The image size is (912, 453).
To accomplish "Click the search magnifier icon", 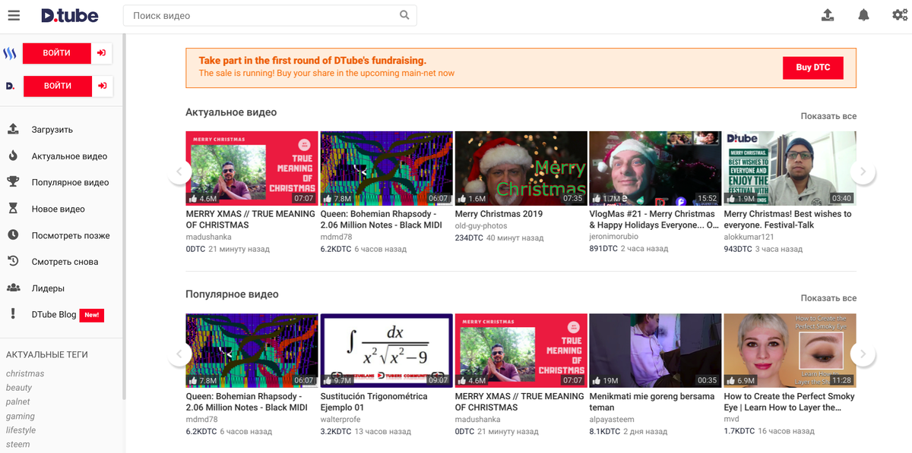I will (405, 15).
